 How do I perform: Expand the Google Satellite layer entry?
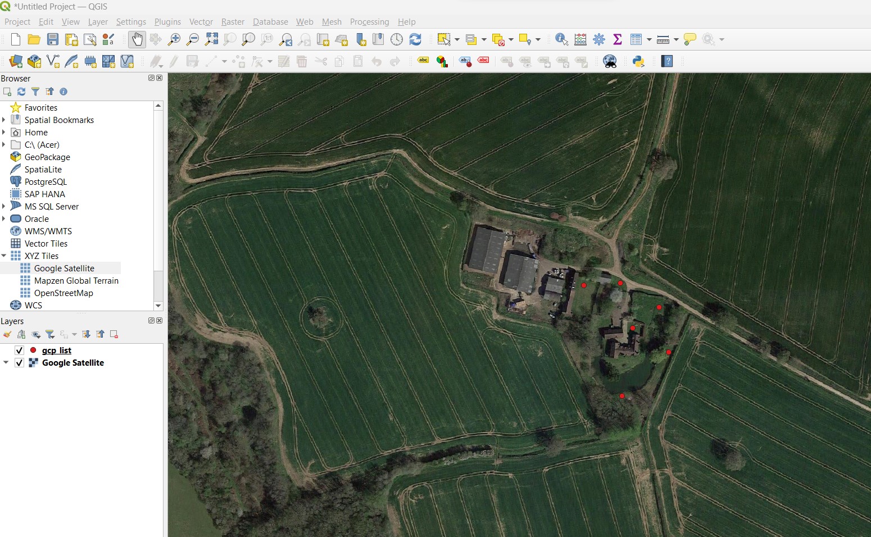(x=6, y=363)
